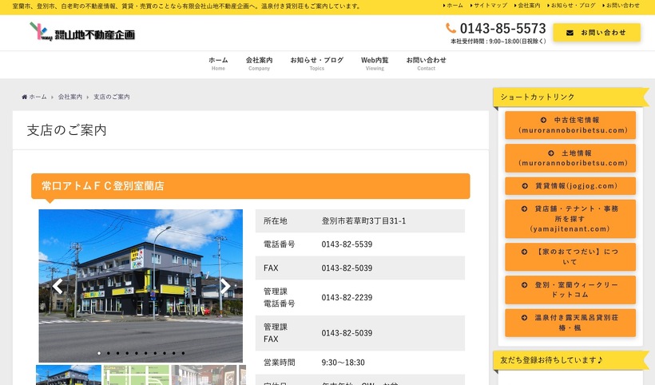
Task: Open Web内覧 in the main navigation
Action: pos(375,63)
